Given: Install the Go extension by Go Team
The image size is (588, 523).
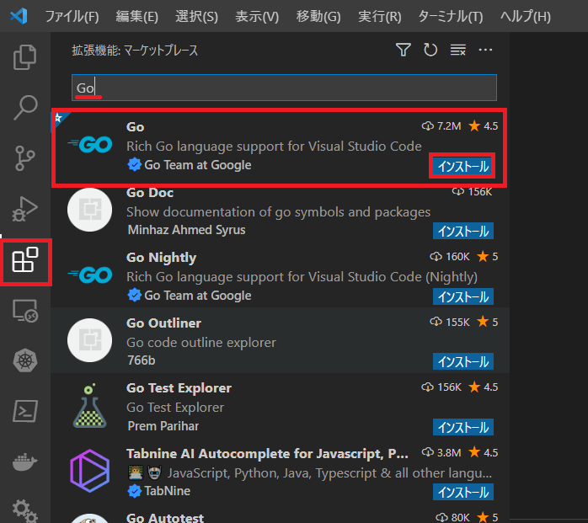Looking at the screenshot, I should click(x=462, y=166).
